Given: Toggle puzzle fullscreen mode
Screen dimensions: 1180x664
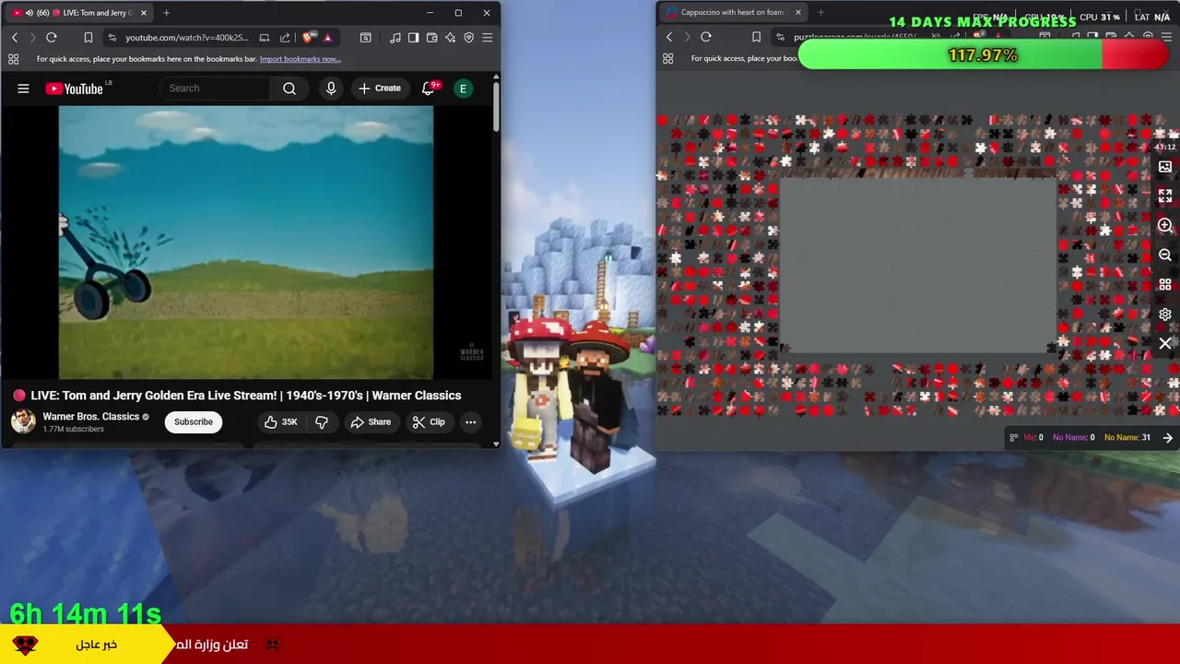Looking at the screenshot, I should coord(1165,196).
